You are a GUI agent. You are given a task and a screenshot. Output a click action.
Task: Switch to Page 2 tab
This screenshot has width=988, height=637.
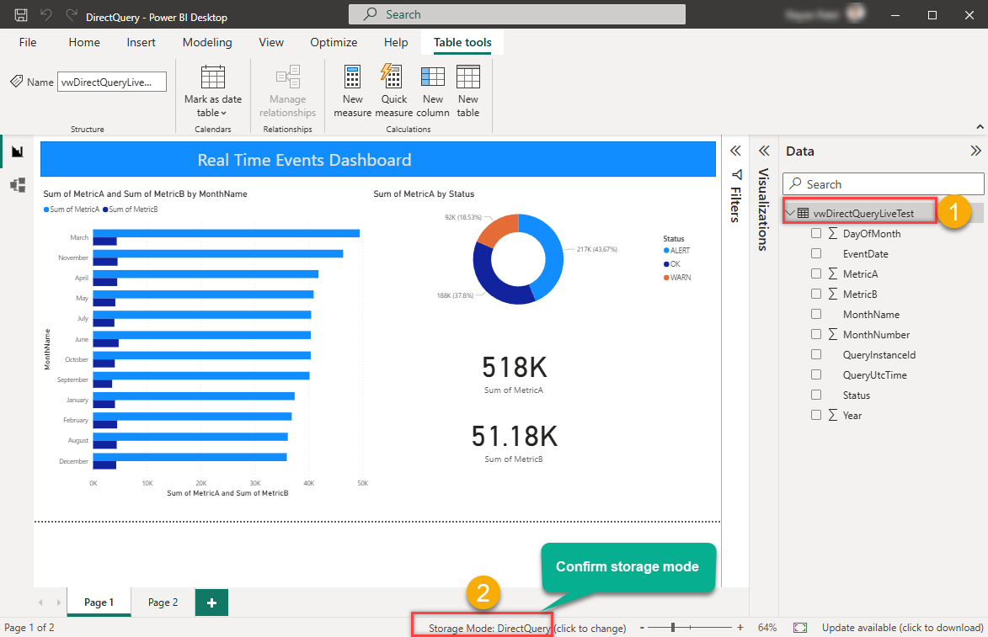[163, 602]
